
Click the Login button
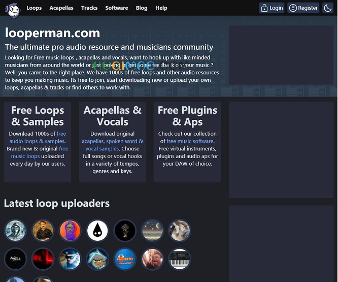tap(272, 8)
